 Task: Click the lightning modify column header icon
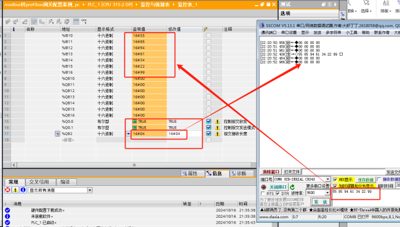point(205,29)
